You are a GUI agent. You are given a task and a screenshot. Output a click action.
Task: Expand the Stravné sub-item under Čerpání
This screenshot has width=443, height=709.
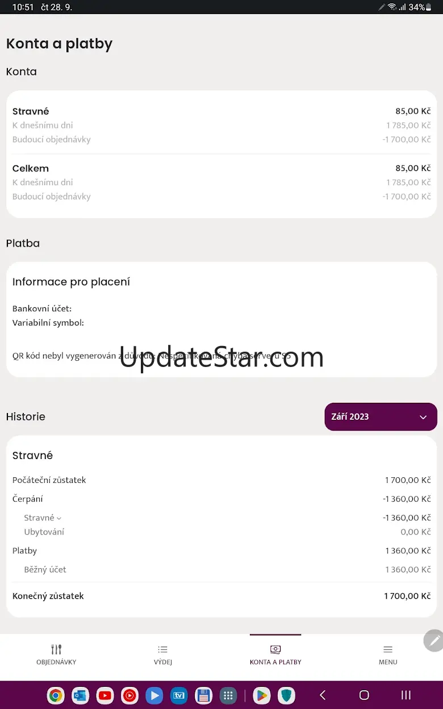click(43, 518)
